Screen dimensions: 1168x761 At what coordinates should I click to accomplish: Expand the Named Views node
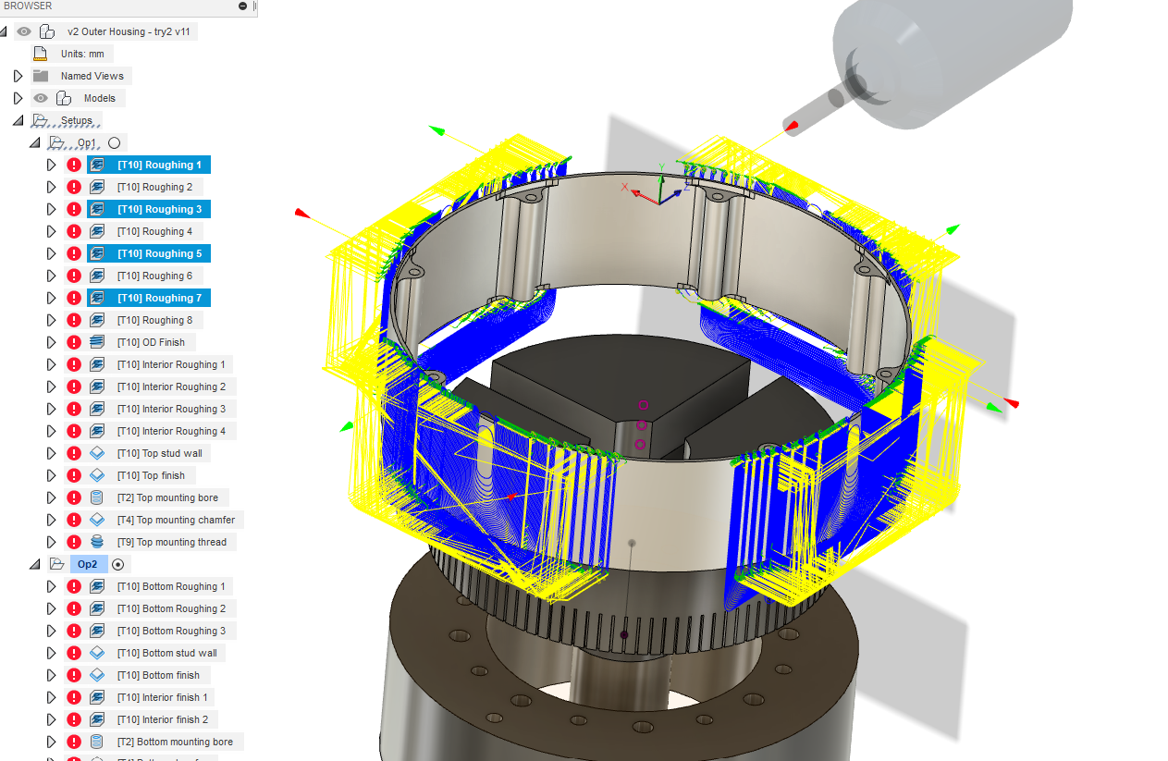tap(18, 76)
